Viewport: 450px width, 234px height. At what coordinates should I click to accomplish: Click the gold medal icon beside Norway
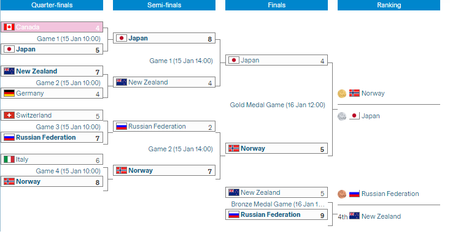[x=342, y=94]
